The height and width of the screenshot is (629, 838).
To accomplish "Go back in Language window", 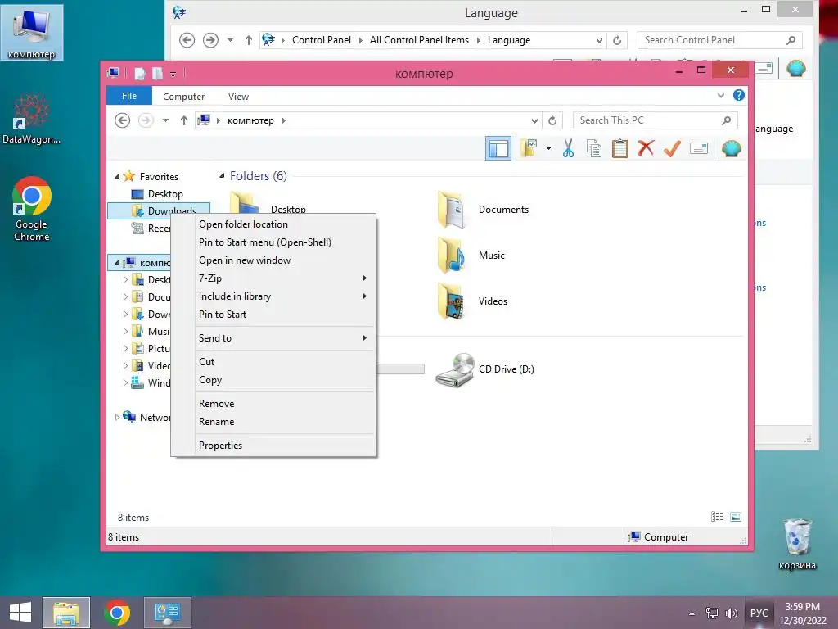I will coord(187,40).
